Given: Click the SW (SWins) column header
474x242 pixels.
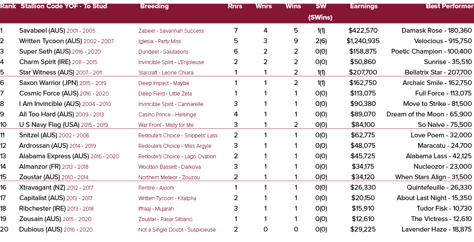Looking at the screenshot, I should click(x=320, y=12).
